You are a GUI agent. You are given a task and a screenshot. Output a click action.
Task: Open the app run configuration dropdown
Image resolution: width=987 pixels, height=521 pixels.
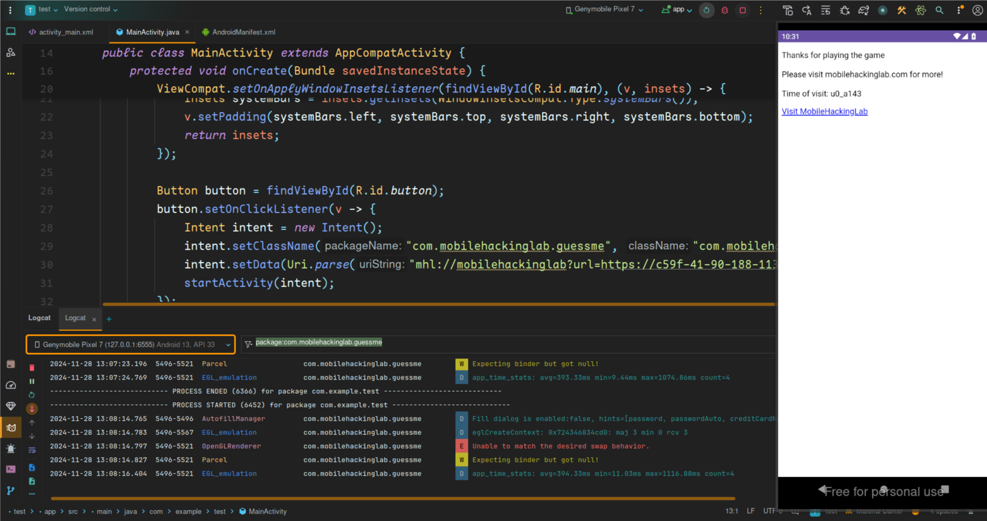(x=676, y=10)
